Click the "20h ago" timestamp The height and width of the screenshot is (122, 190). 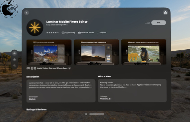coord(104,96)
